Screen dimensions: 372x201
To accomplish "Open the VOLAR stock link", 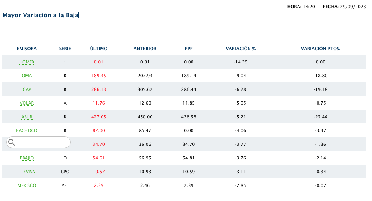I will pos(27,103).
